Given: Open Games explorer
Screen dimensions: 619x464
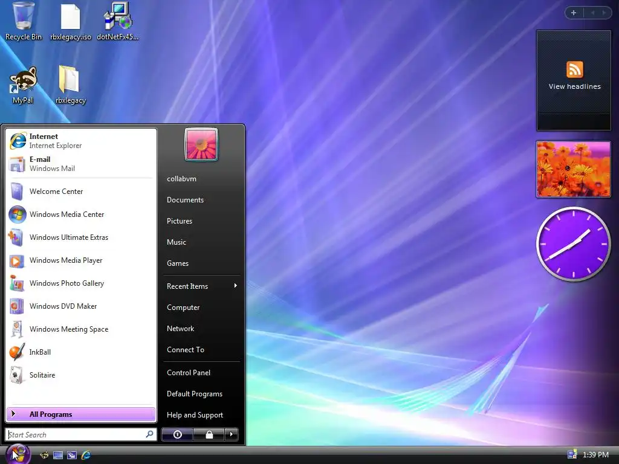Looking at the screenshot, I should (178, 263).
